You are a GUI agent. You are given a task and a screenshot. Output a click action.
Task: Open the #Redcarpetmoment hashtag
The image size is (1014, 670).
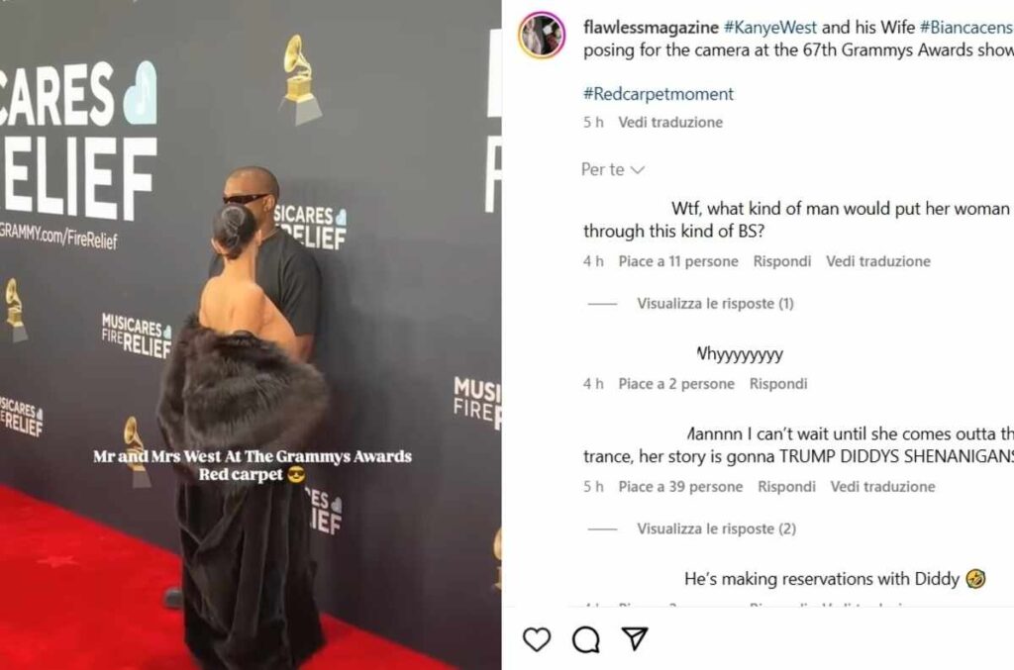(659, 94)
